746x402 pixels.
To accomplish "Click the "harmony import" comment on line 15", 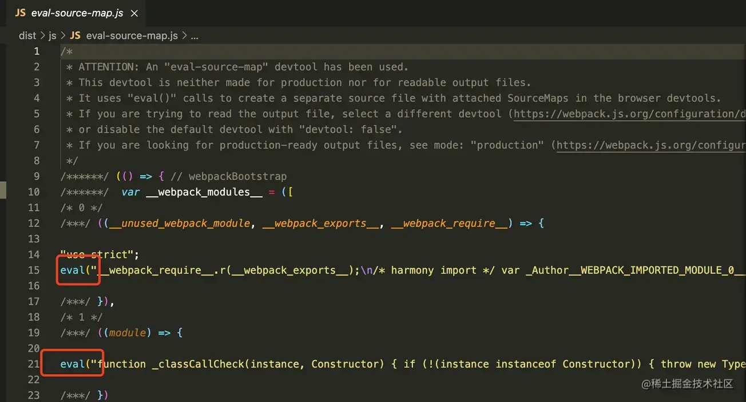I will click(434, 270).
